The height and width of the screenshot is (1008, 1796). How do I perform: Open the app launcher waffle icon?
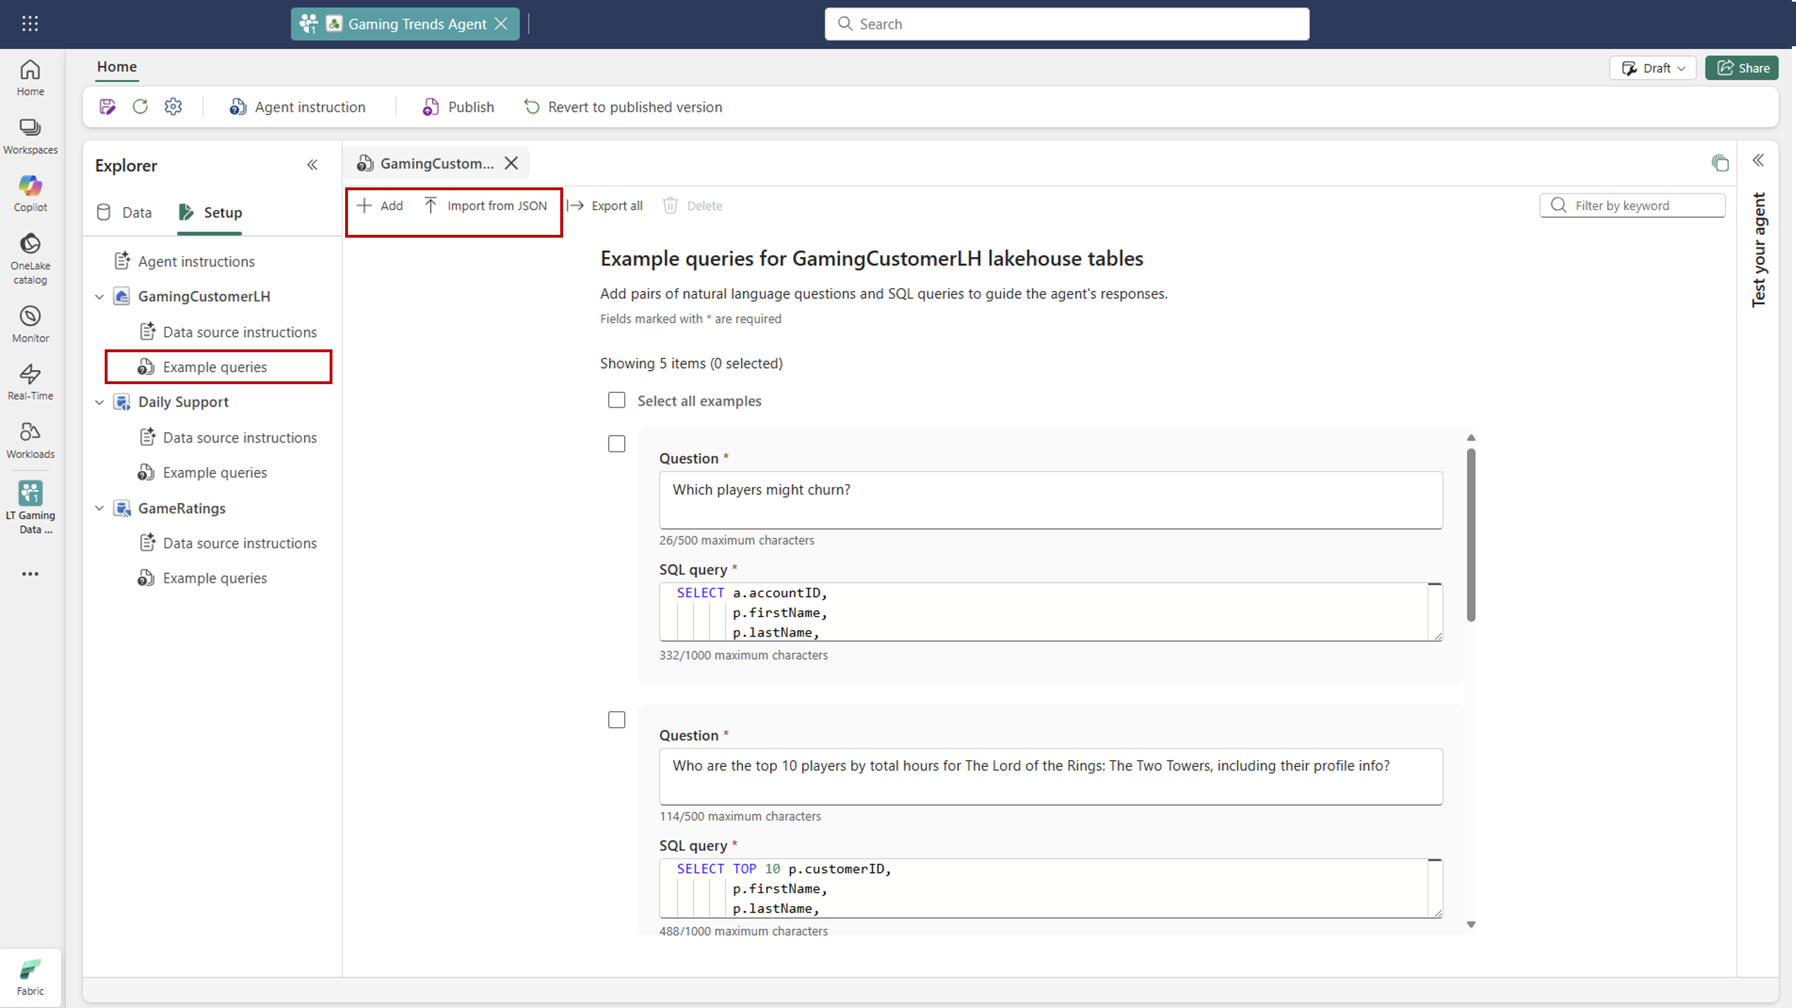30,24
